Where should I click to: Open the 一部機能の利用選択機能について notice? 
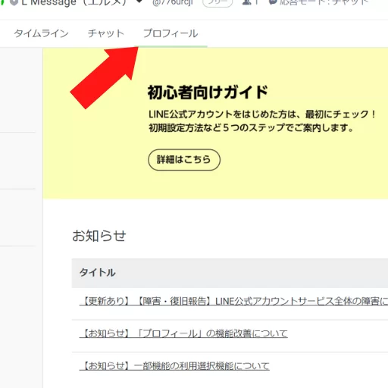point(174,366)
